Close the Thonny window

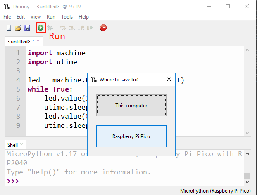(x=247, y=6)
